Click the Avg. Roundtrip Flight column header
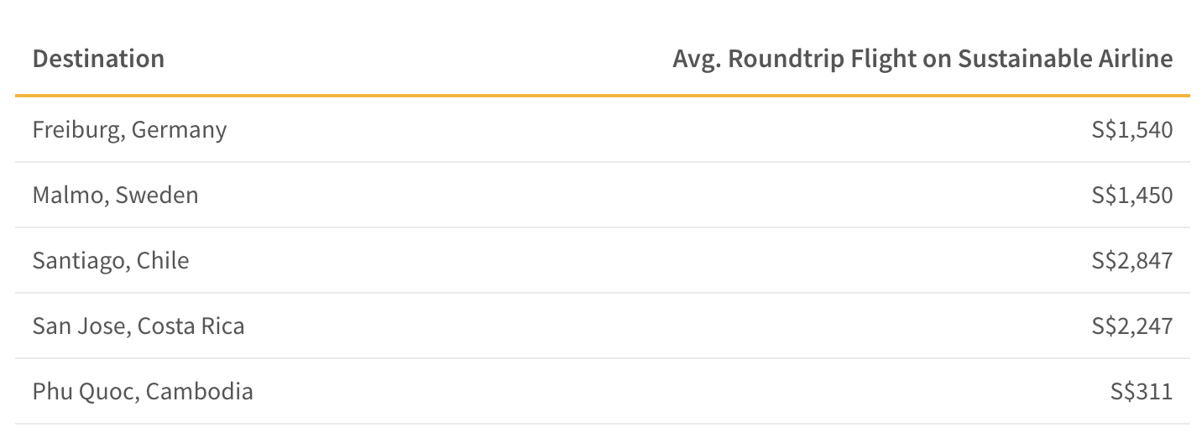 (922, 59)
